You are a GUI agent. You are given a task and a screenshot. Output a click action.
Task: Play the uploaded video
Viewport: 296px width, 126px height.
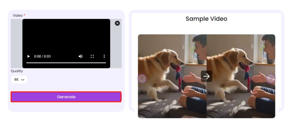(x=29, y=56)
